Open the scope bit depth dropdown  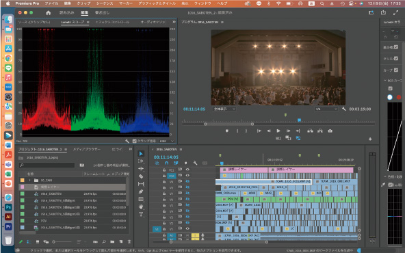pyautogui.click(x=167, y=141)
